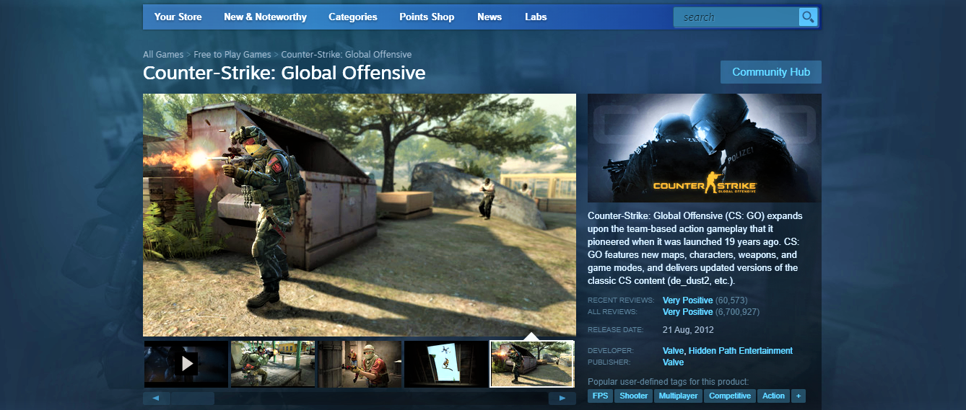This screenshot has height=410, width=966.
Task: Select the red-masked terrorist screenshot thumbnail
Action: (360, 364)
